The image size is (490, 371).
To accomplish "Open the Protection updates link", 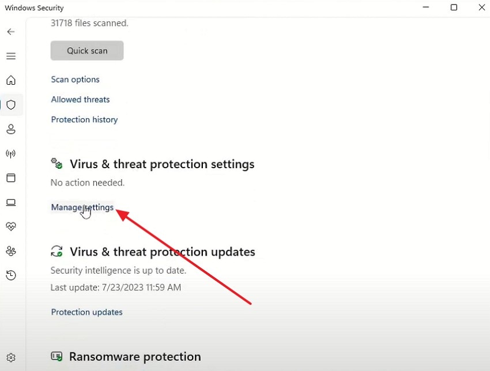I will (x=86, y=312).
